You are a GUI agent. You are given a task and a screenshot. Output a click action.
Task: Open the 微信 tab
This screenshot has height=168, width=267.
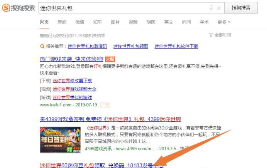click(x=80, y=22)
